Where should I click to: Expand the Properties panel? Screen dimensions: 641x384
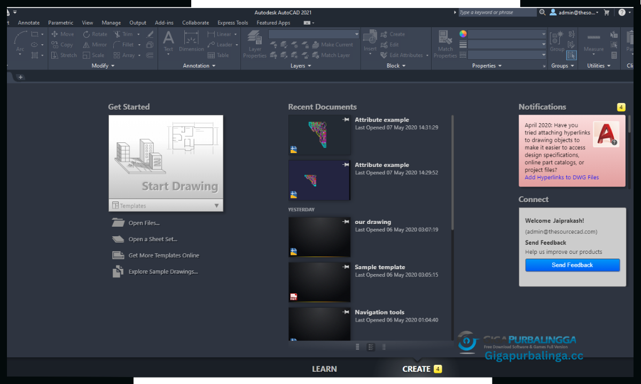point(487,66)
